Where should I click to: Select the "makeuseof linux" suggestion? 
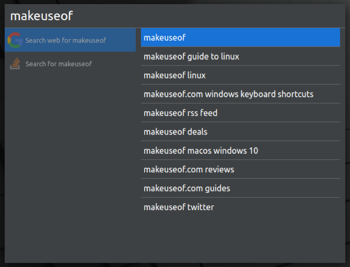point(175,75)
